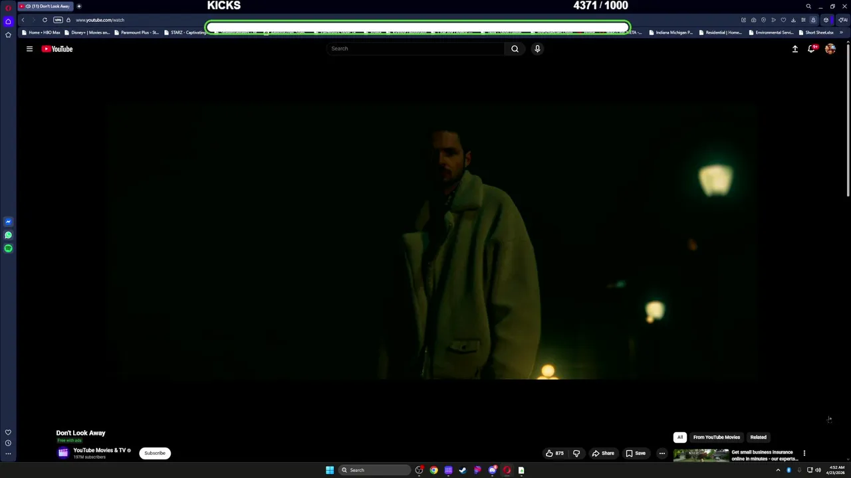Click the YouTube search magnifier button

515,48
